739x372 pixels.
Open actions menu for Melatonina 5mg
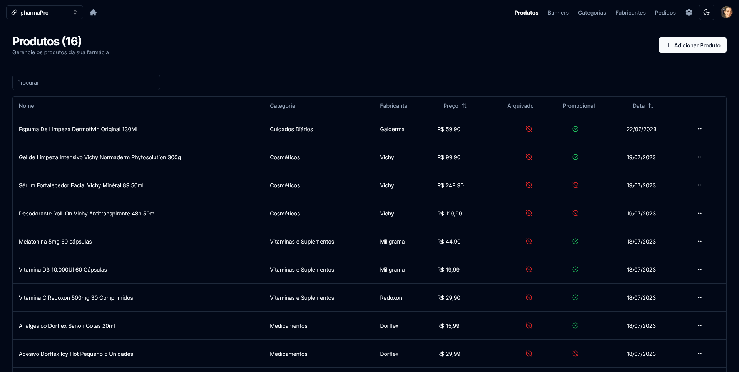pyautogui.click(x=700, y=241)
